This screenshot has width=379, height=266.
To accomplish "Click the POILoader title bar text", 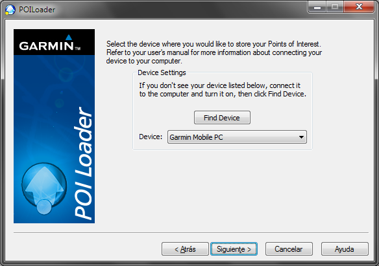I will pos(37,10).
